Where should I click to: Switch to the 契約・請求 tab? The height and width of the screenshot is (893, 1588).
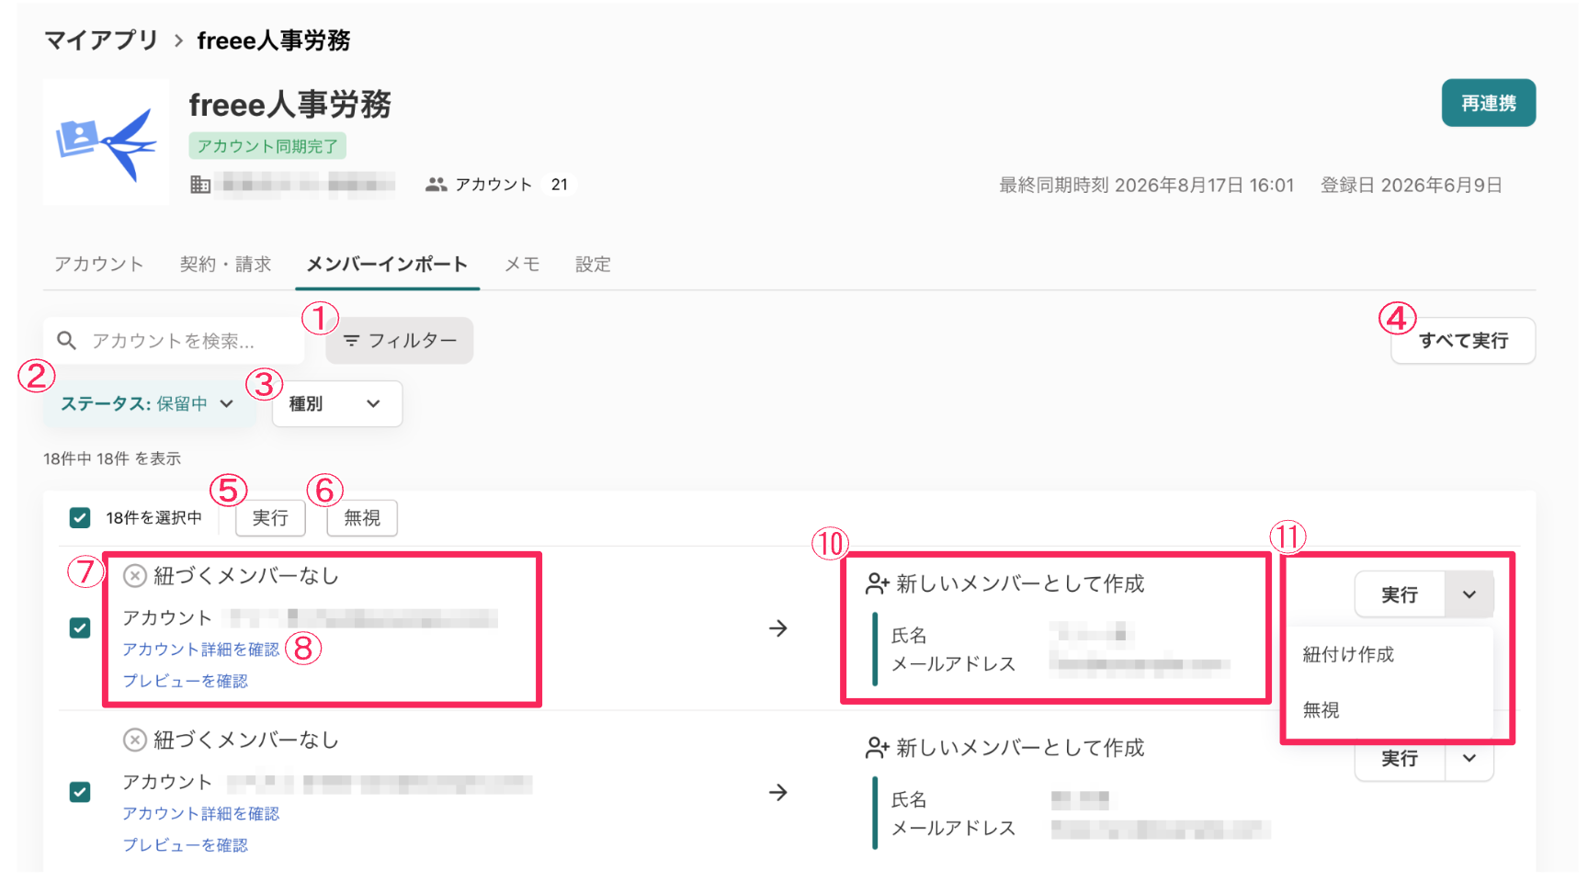tap(225, 265)
